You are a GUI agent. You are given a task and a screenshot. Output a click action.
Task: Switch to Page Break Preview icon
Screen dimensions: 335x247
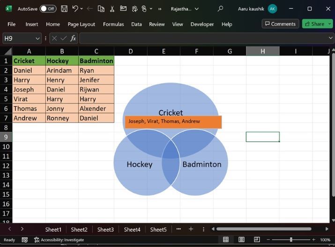(257, 240)
